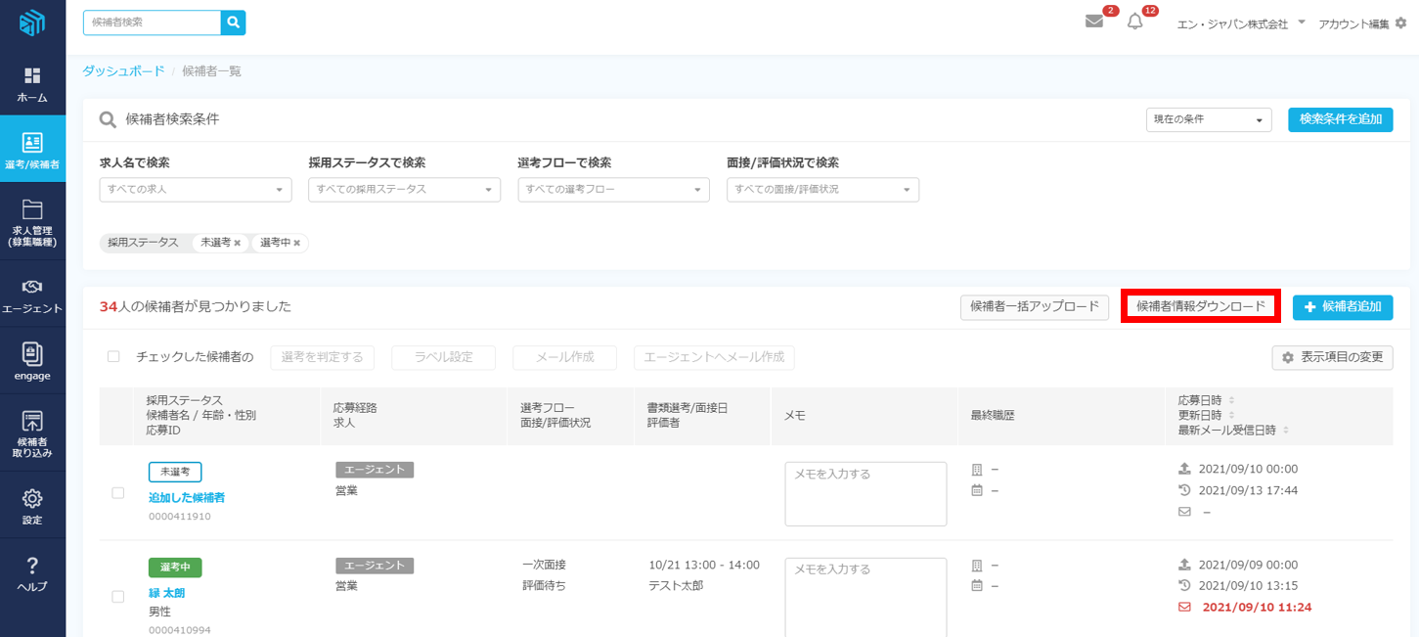Expand the 採用ステータスで検索 dropdown

404,190
